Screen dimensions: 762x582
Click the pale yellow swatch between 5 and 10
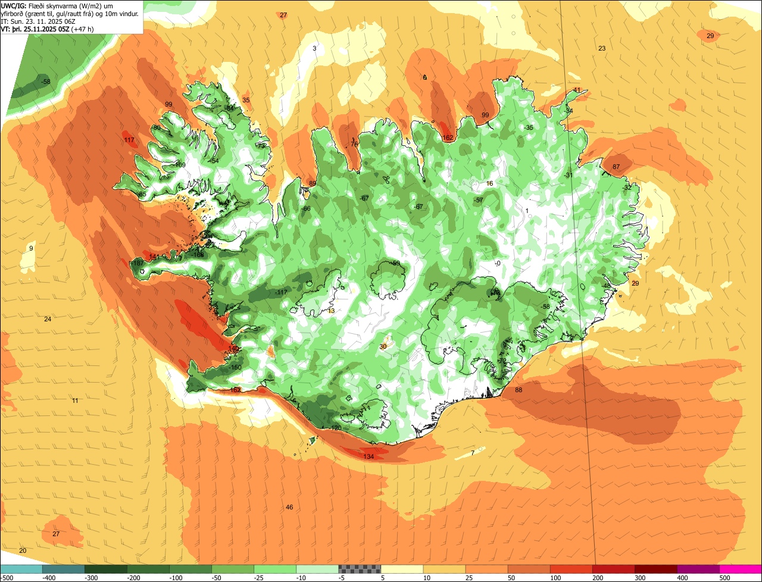click(x=402, y=570)
